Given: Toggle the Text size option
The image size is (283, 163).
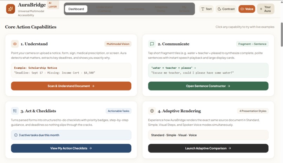Looking at the screenshot, I should [206, 9].
